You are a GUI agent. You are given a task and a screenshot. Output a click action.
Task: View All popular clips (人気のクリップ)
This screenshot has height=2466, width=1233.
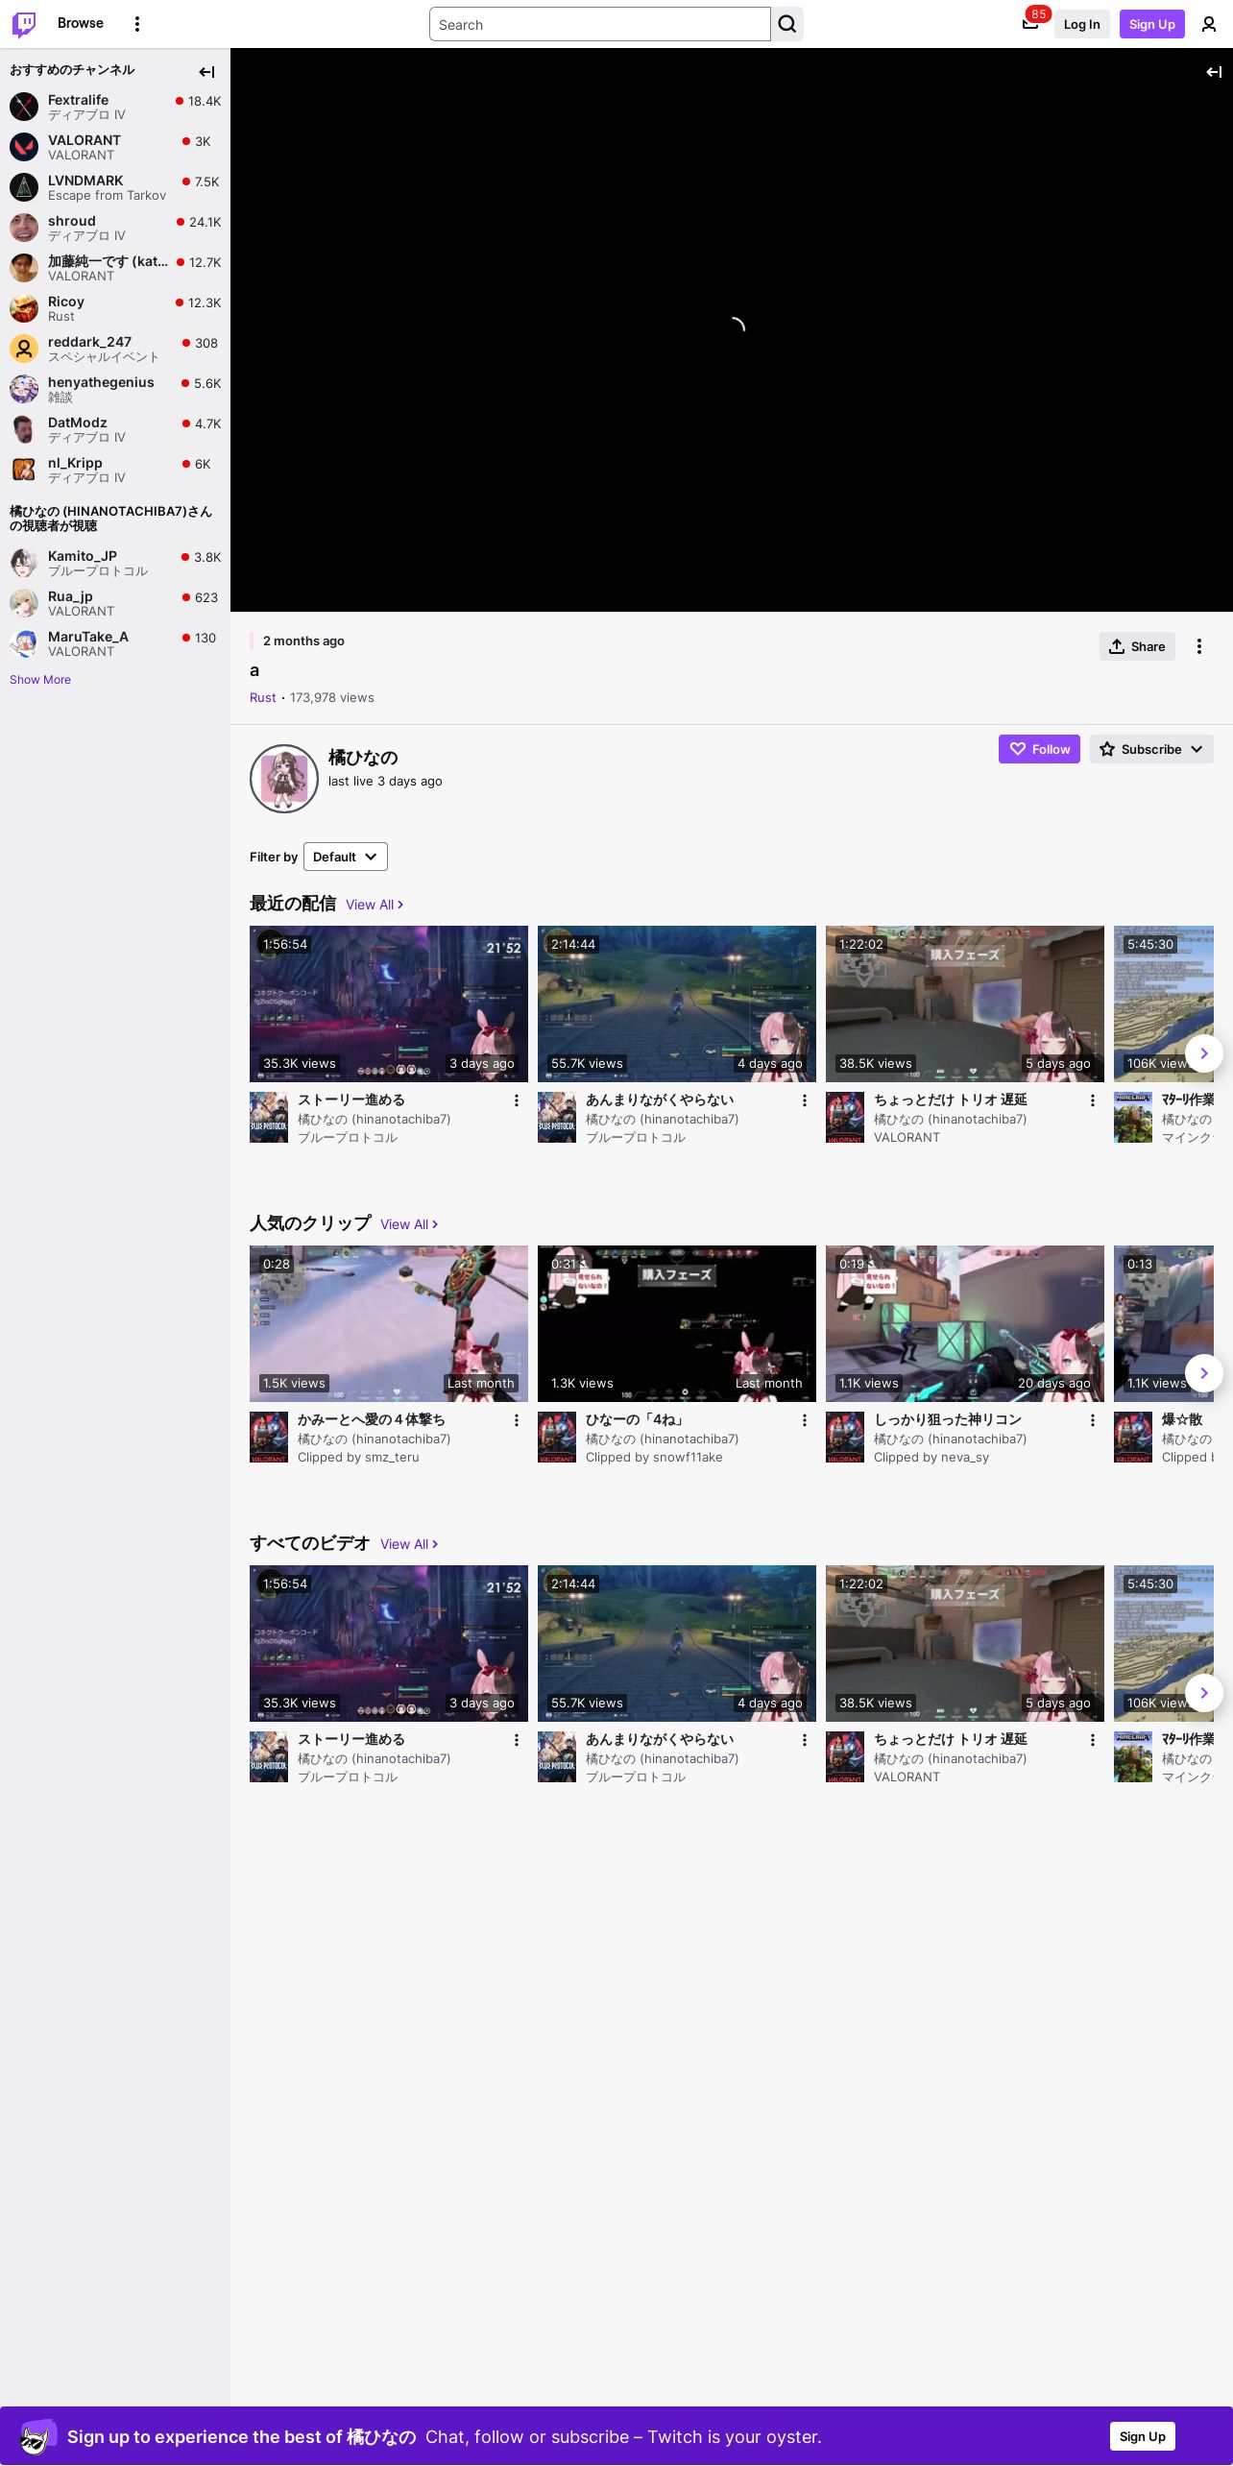tap(409, 1224)
